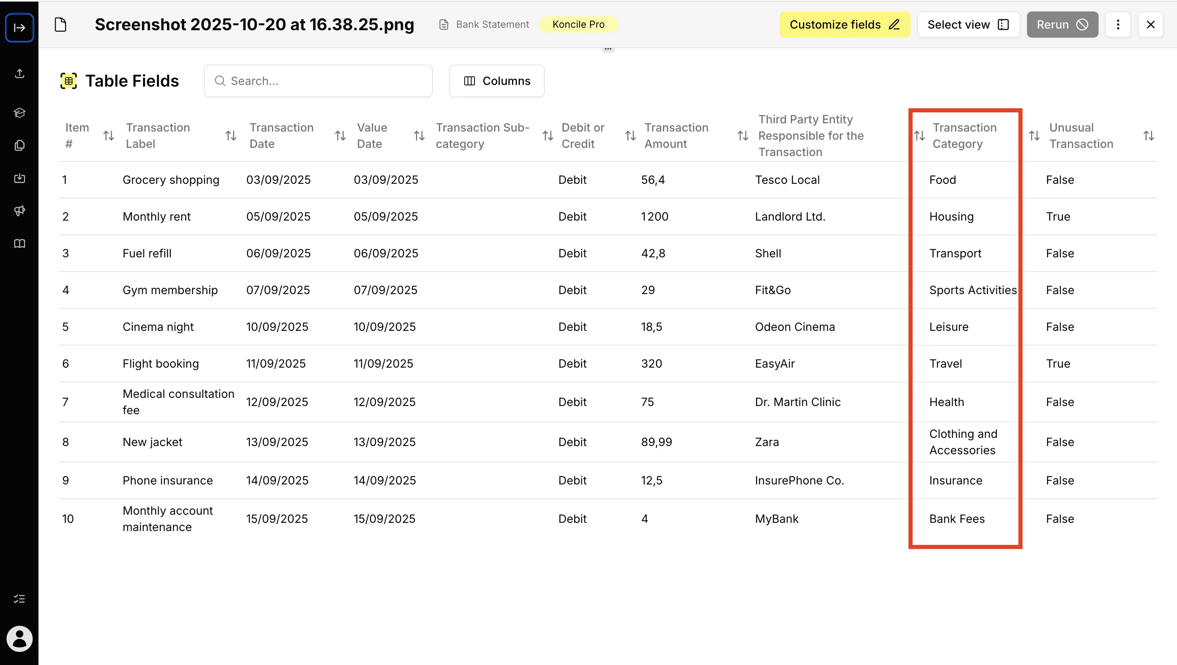Open announcements via the megaphone icon
The image size is (1177, 665).
click(20, 210)
